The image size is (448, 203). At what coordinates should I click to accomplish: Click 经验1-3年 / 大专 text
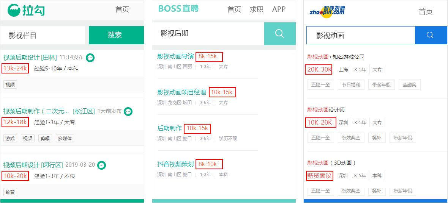coord(55,122)
